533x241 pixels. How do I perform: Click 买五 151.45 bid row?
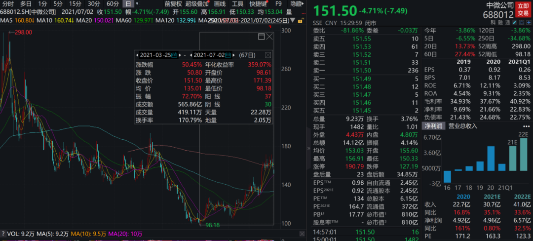click(x=366, y=110)
